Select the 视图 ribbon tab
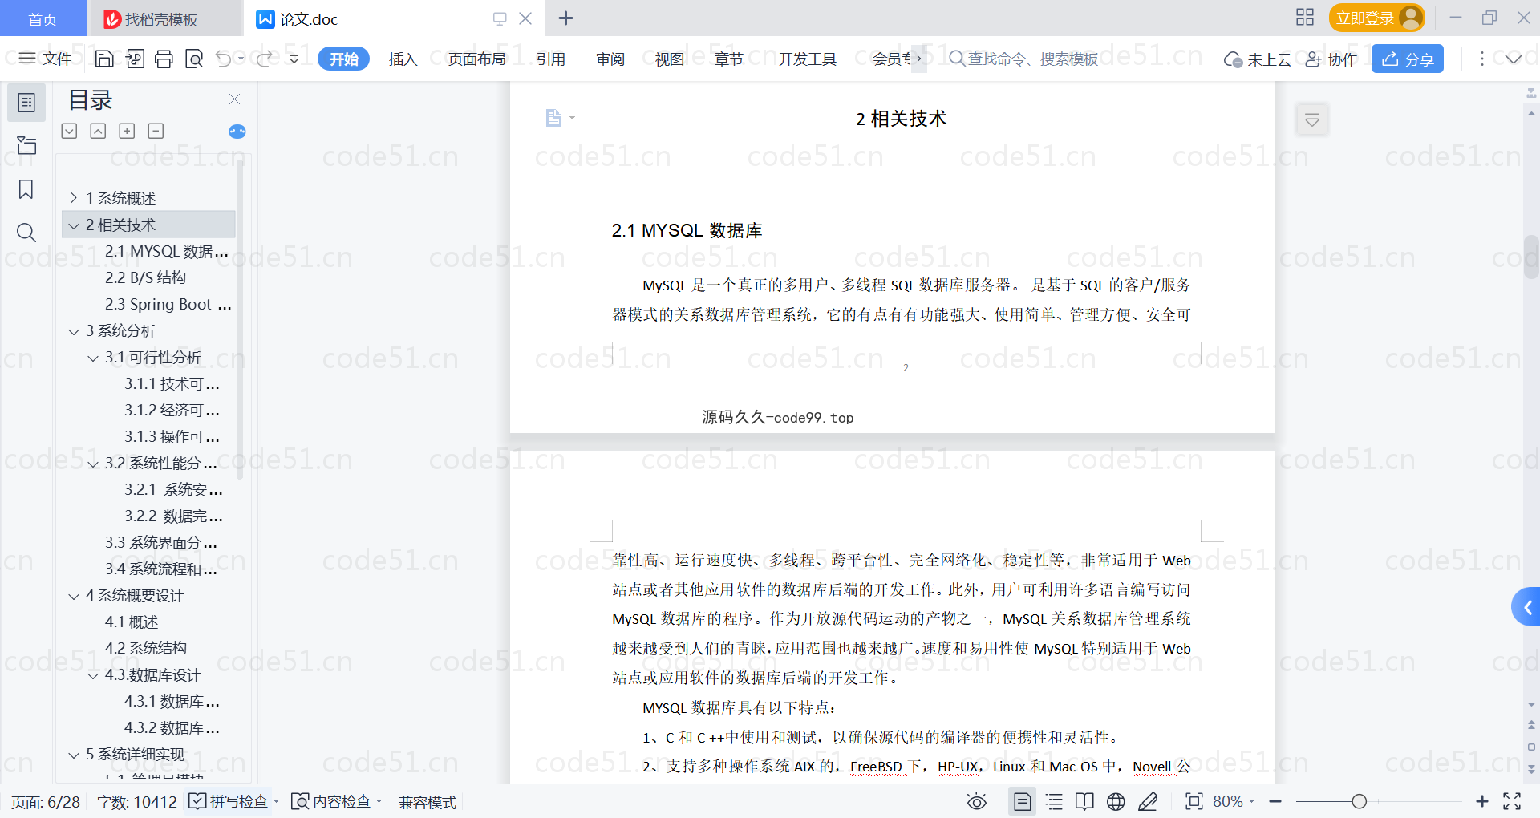Viewport: 1540px width, 818px height. point(669,59)
